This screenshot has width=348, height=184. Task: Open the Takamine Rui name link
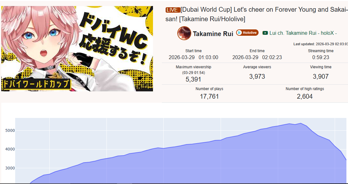[213, 34]
